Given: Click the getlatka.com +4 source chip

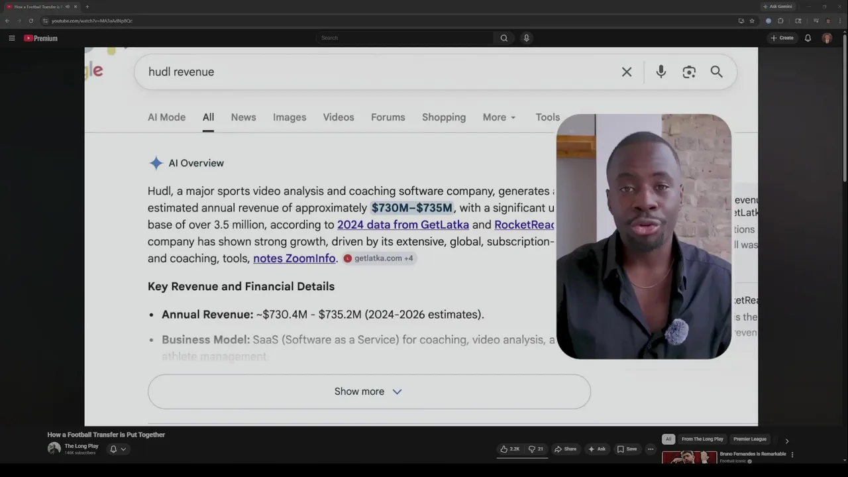Looking at the screenshot, I should click(379, 258).
